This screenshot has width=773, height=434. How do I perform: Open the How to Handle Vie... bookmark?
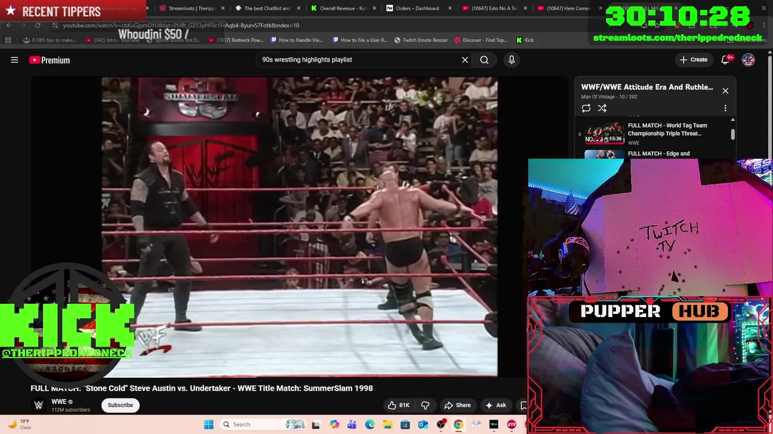297,40
